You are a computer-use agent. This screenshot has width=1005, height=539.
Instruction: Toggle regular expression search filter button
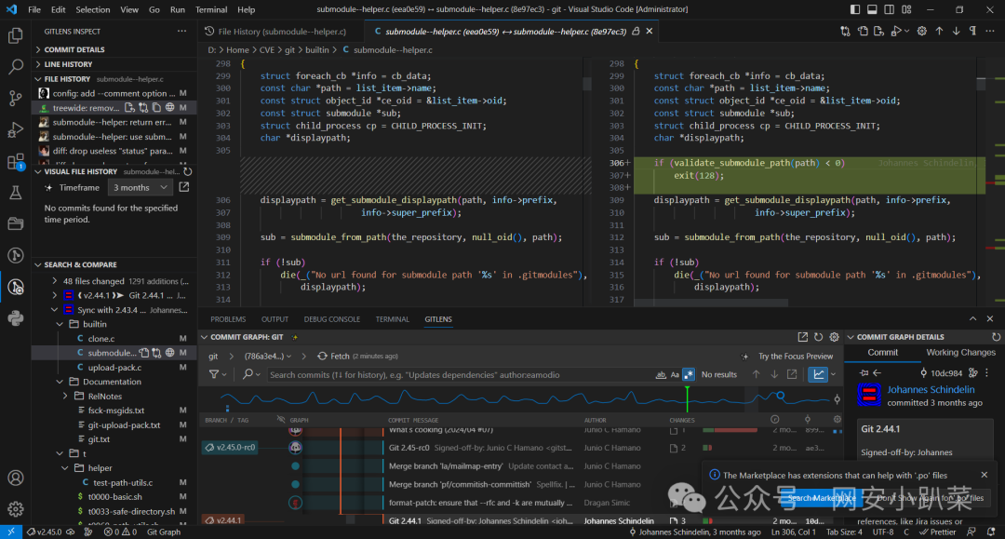(689, 374)
